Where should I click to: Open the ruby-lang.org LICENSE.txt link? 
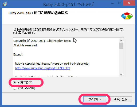pos(42,68)
